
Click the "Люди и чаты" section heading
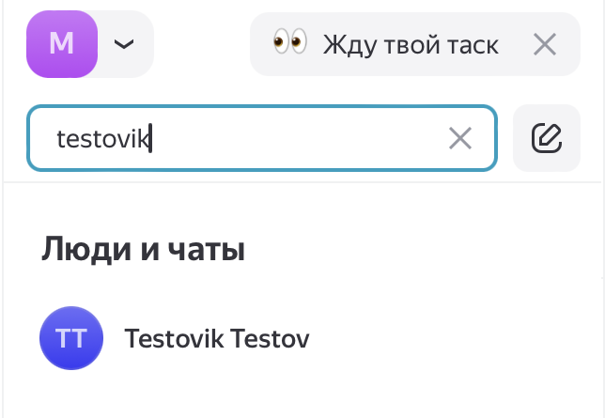click(x=143, y=250)
